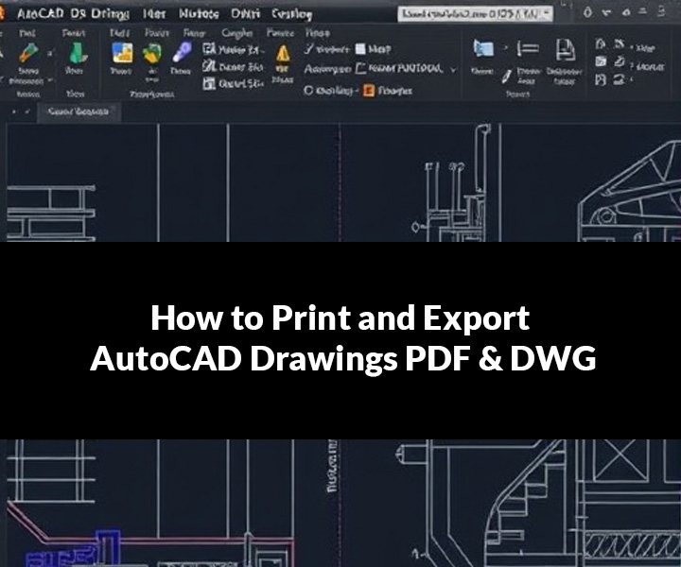This screenshot has width=681, height=567.
Task: Click bottom-left icon in far-right ribbon grid
Action: 601,79
